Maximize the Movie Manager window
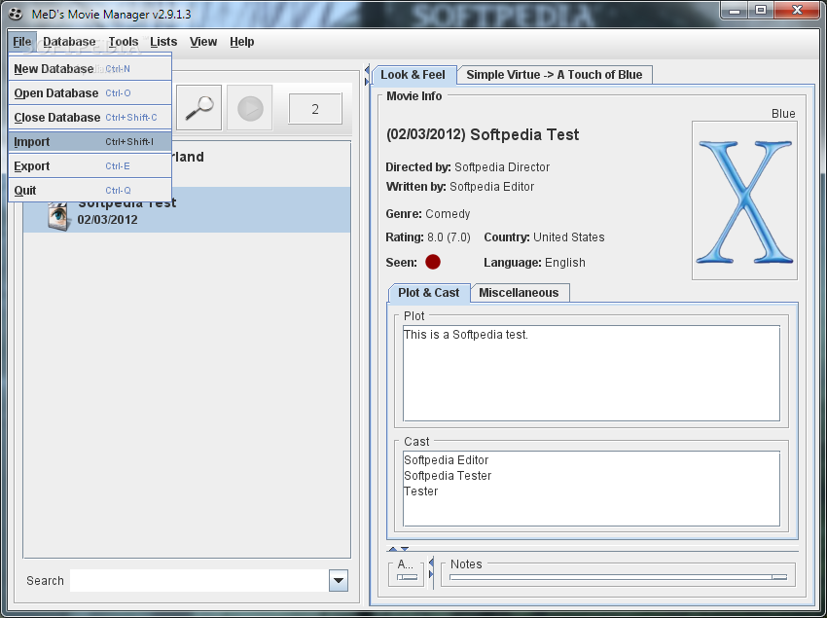This screenshot has width=827, height=618. 761,10
